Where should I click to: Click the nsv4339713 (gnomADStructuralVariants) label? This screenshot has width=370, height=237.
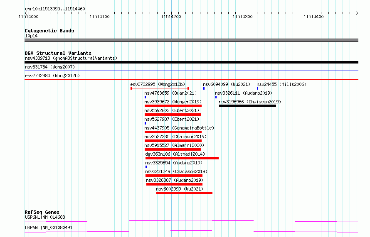tap(71, 58)
